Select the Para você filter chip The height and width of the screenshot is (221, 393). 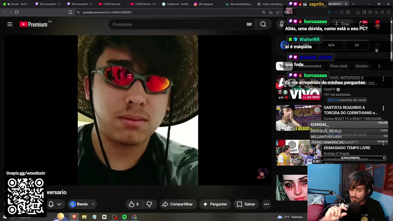339,66
